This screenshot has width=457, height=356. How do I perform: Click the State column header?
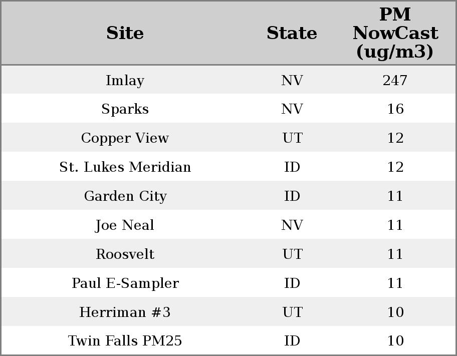tap(292, 34)
